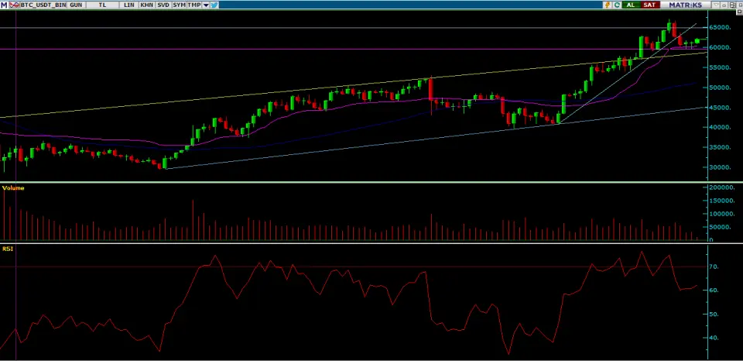Open the TL currency selector
Viewport: 743px width, 361px height.
click(102, 5)
